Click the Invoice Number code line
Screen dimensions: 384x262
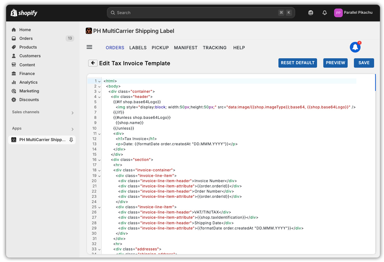tap(177, 181)
